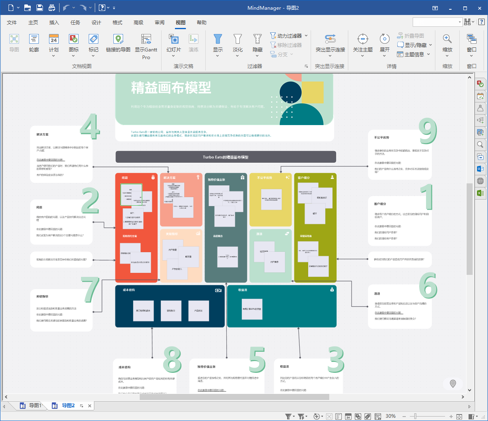Click the 淡化 fade filter icon
The height and width of the screenshot is (421, 488).
(x=238, y=39)
